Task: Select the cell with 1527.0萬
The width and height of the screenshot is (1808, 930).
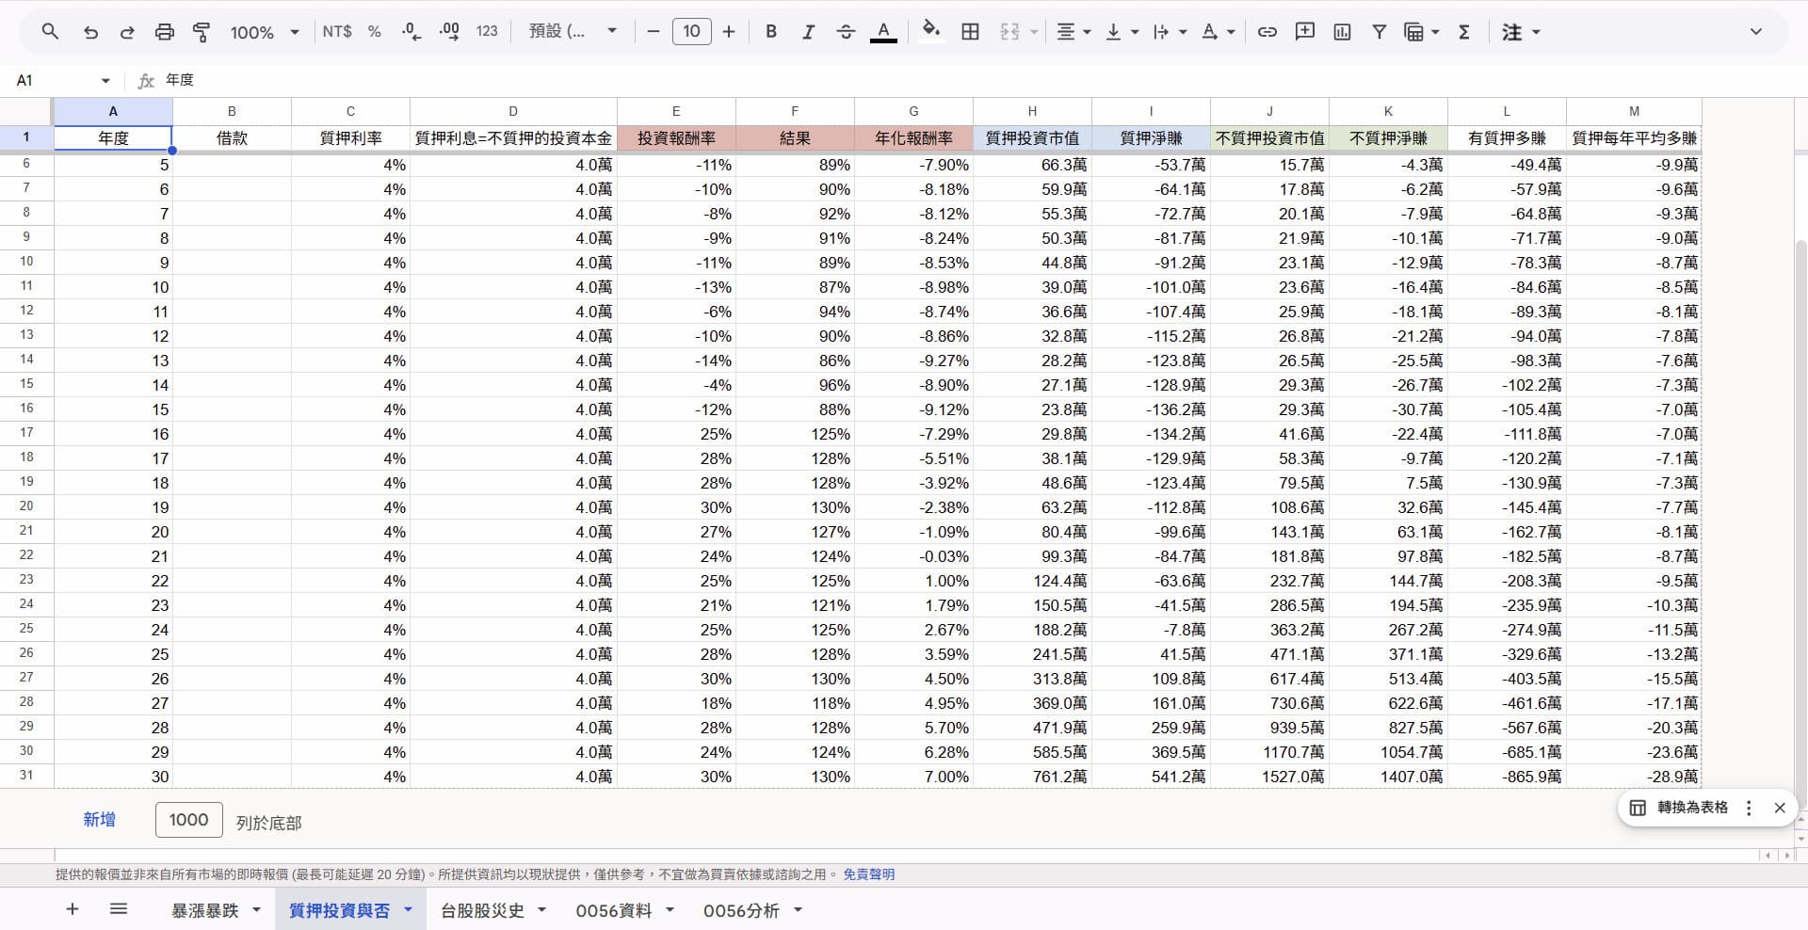Action: (1269, 777)
